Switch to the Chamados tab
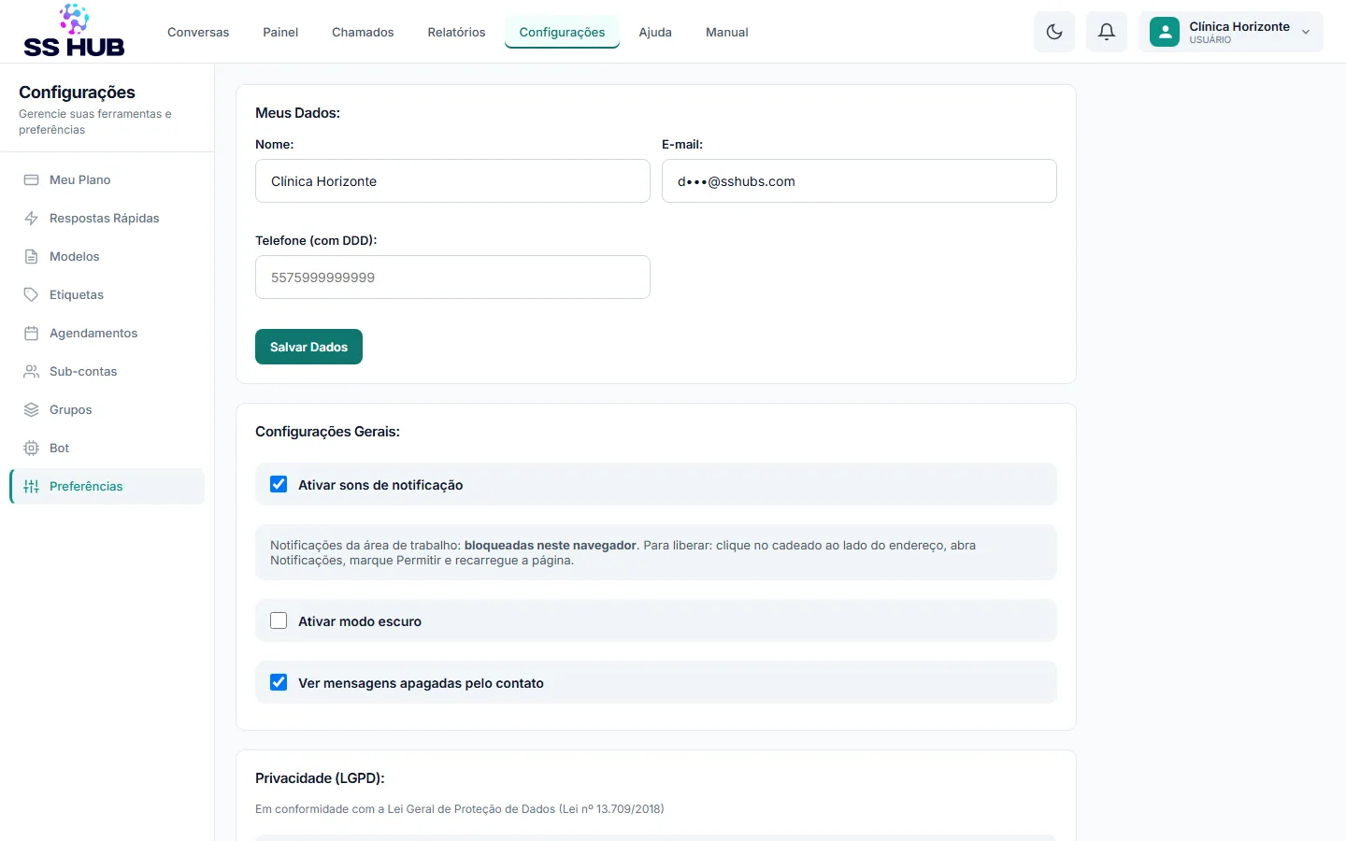This screenshot has width=1346, height=841. pyautogui.click(x=363, y=32)
